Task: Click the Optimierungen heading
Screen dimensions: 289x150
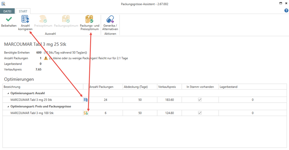Action: point(19,79)
